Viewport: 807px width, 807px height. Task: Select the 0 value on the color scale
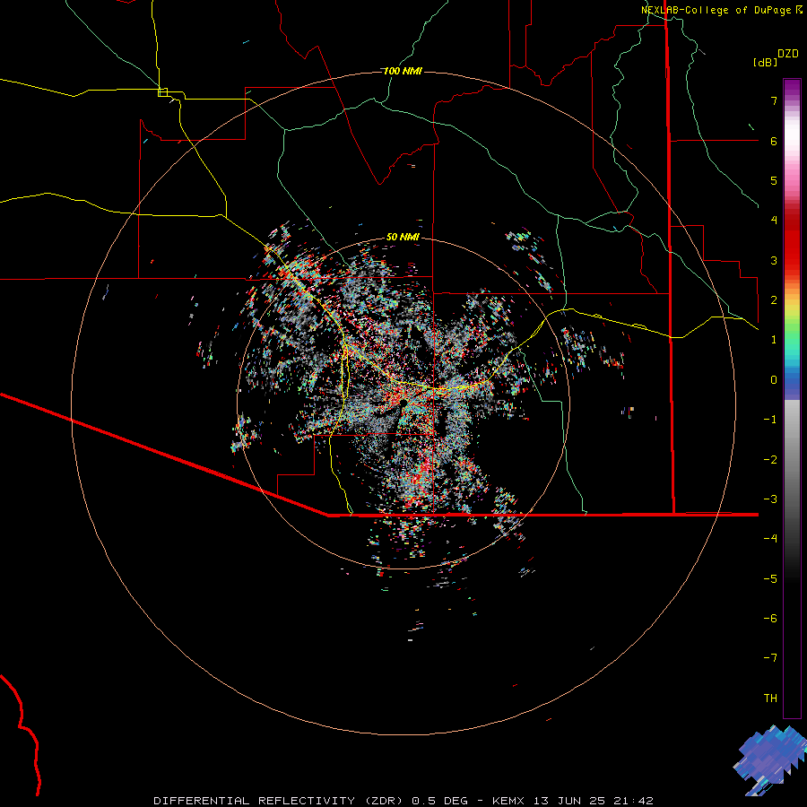click(x=774, y=380)
